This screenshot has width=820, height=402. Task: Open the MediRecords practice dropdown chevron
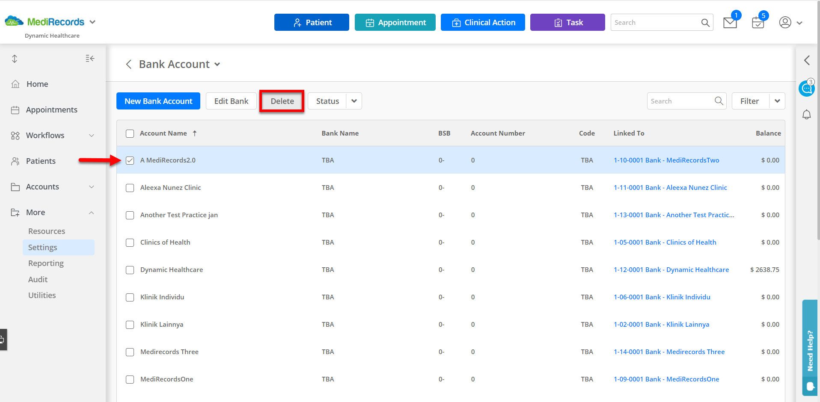(x=92, y=22)
